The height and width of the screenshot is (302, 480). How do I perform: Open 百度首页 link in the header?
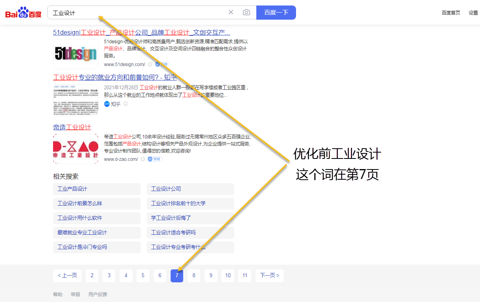[x=451, y=13]
